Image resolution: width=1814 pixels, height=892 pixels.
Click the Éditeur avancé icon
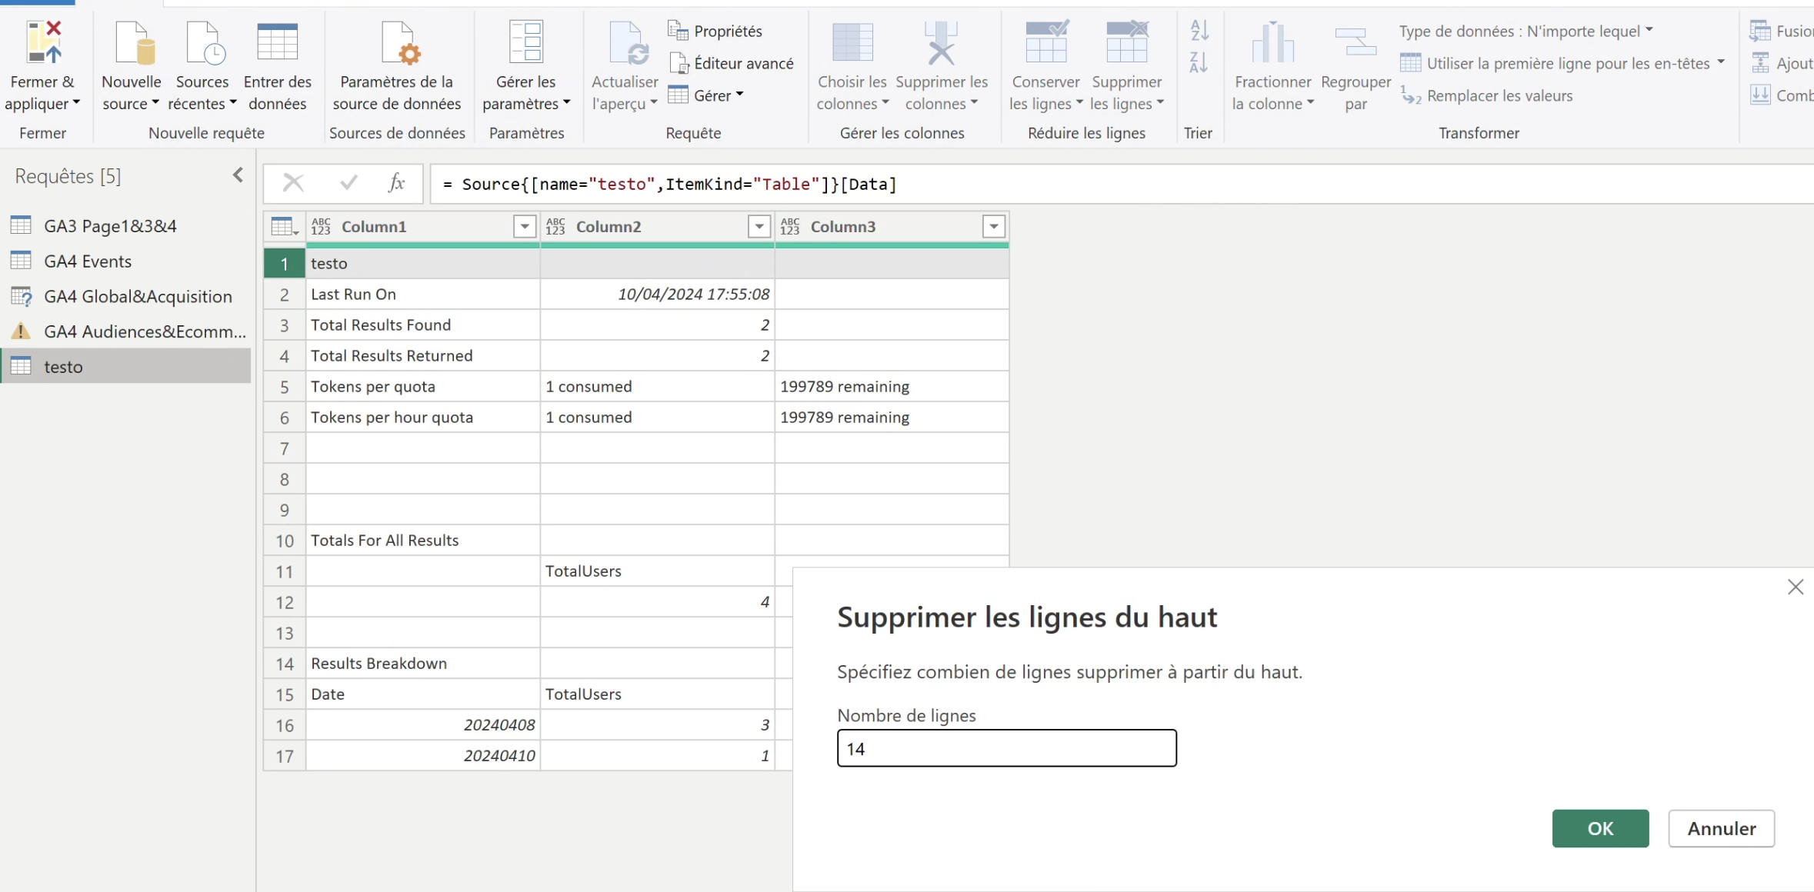pyautogui.click(x=678, y=63)
